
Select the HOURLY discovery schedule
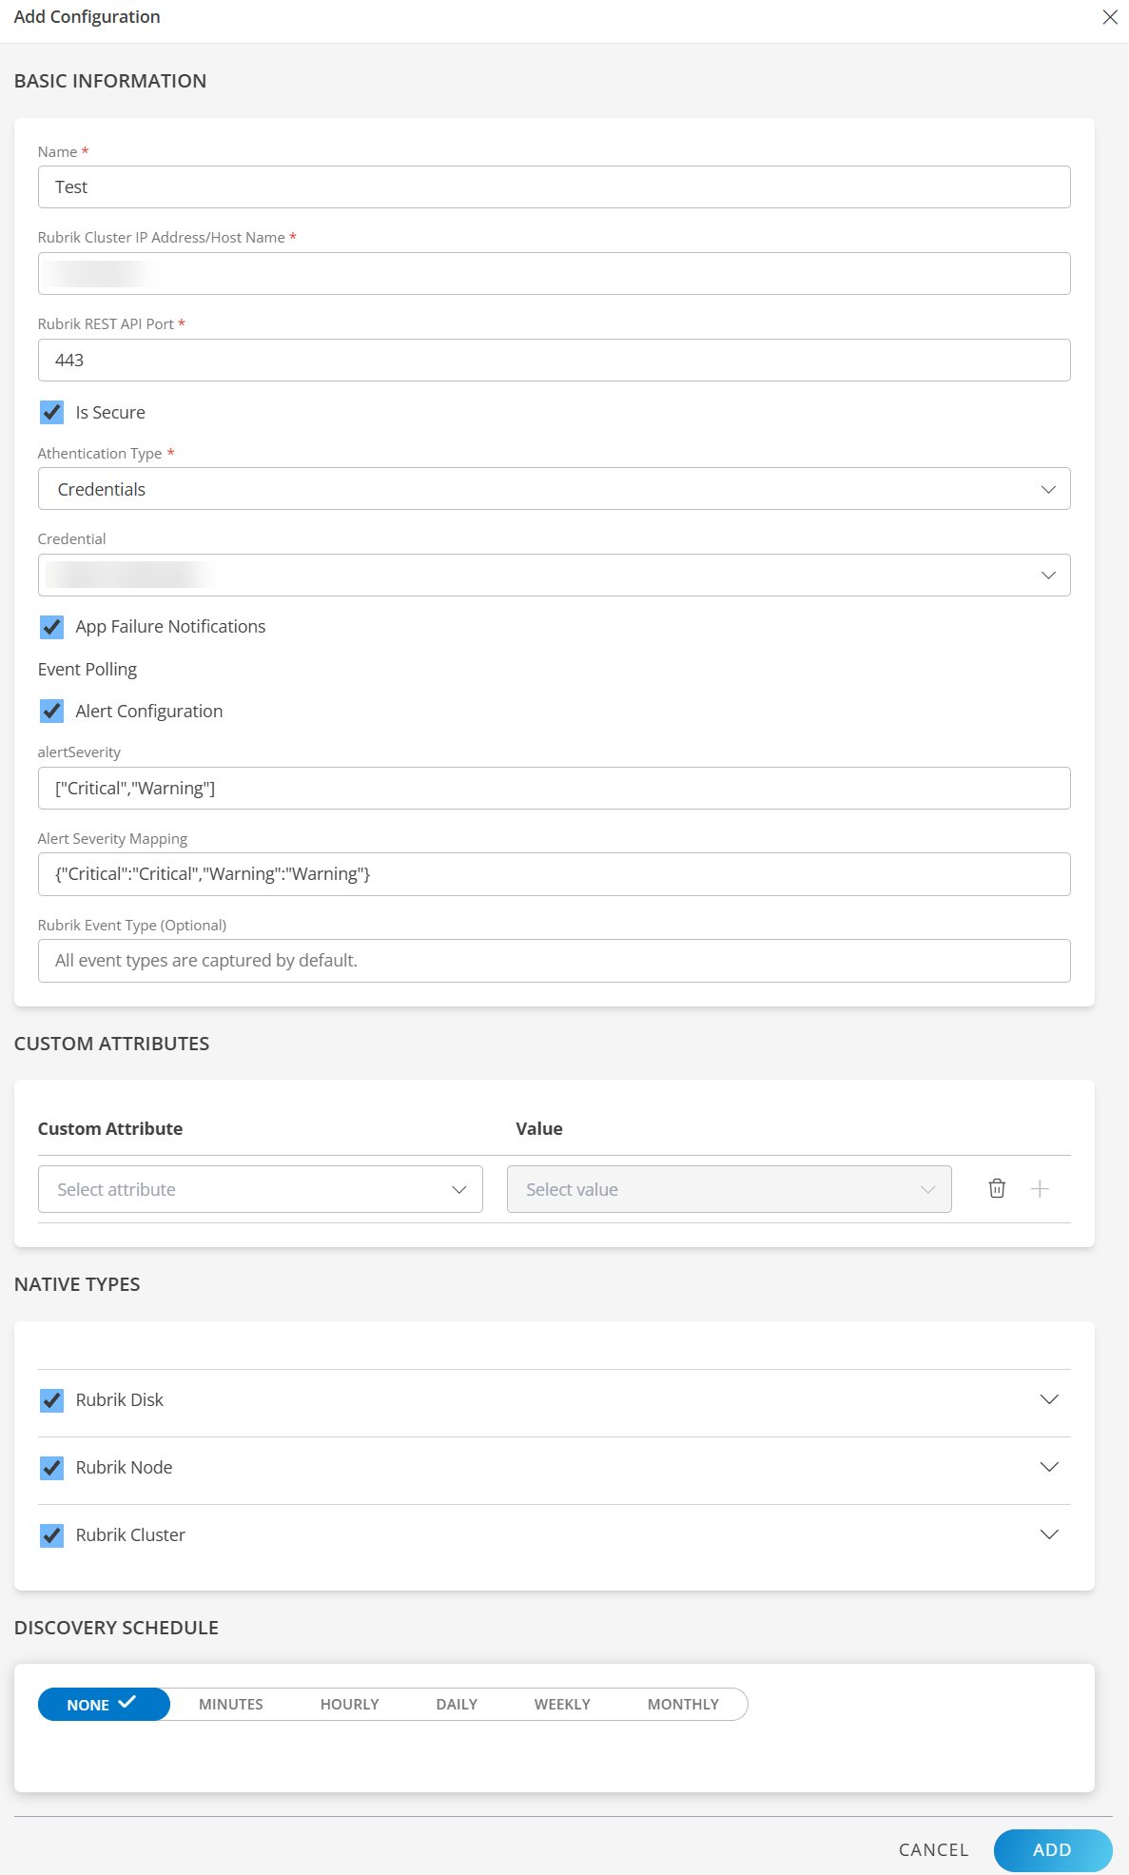349,1704
